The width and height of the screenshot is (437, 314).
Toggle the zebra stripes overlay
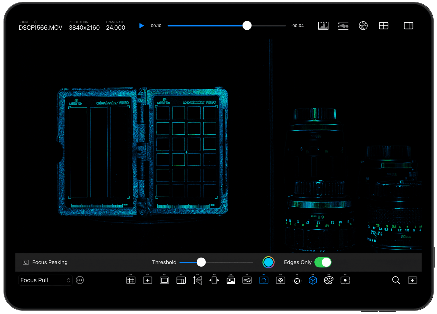tap(280, 280)
